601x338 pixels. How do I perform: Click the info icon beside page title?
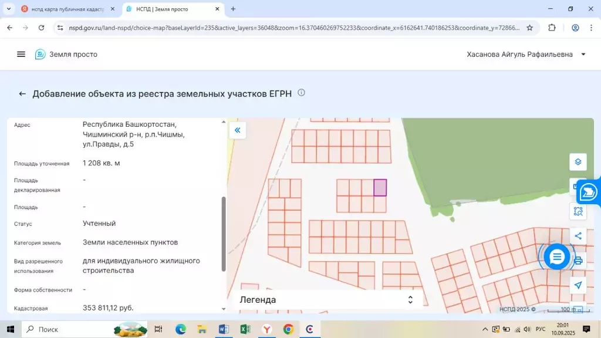[x=302, y=93]
